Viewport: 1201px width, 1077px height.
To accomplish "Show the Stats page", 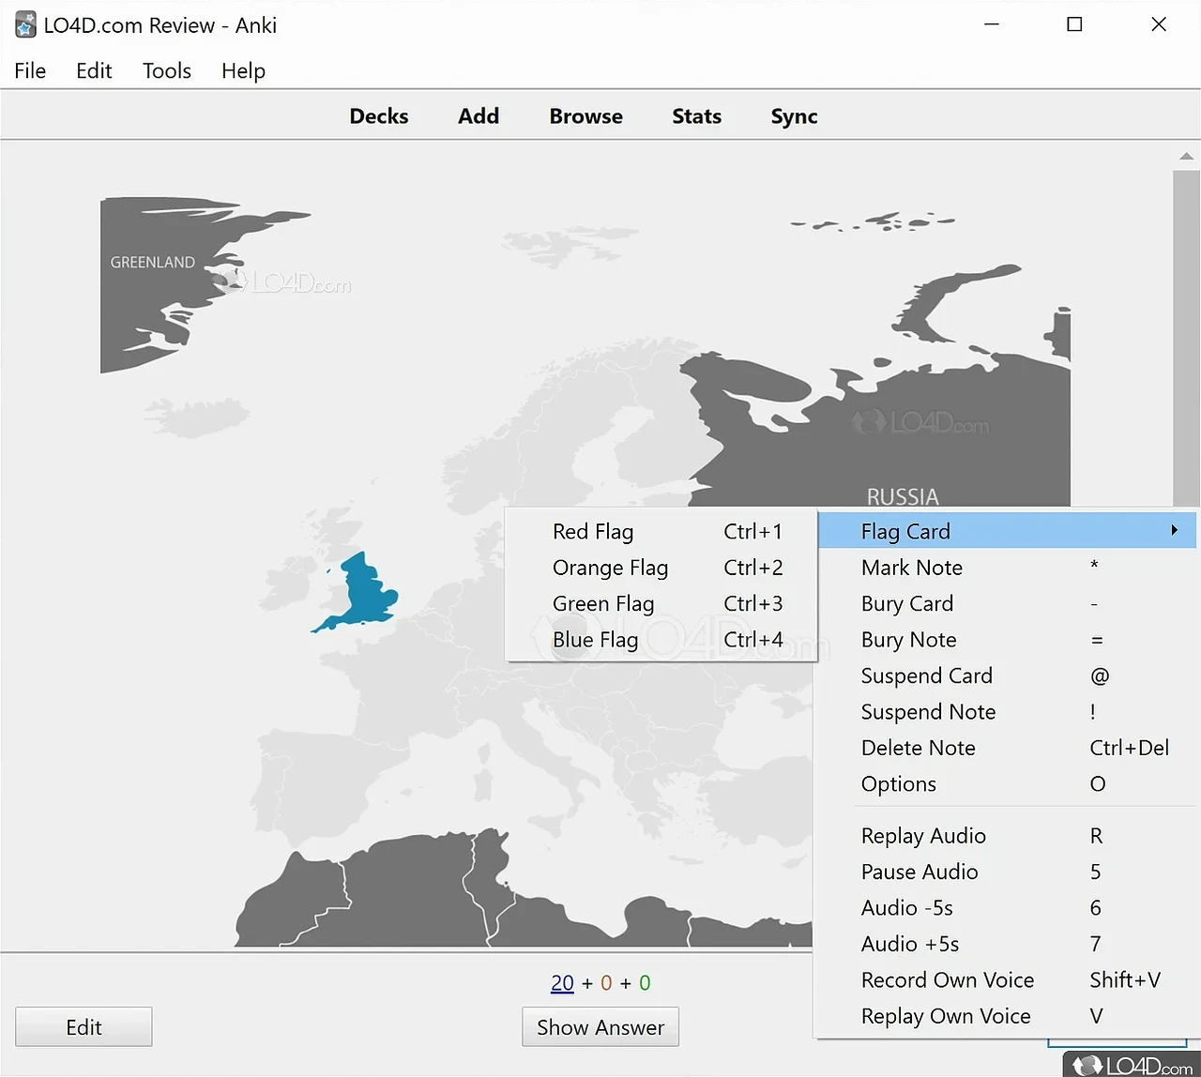I will (x=697, y=116).
